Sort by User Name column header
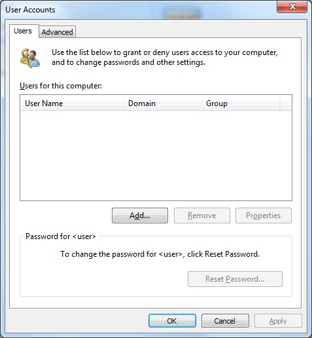The height and width of the screenshot is (338, 312). (72, 103)
